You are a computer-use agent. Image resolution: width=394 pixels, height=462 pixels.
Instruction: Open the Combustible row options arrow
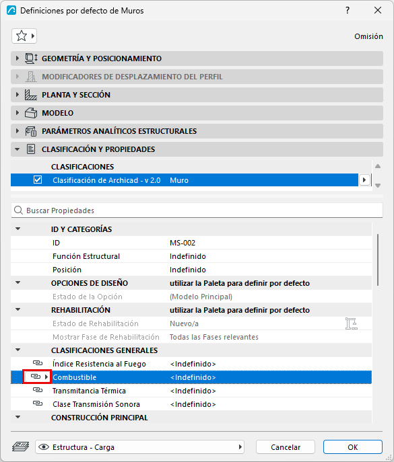point(46,377)
